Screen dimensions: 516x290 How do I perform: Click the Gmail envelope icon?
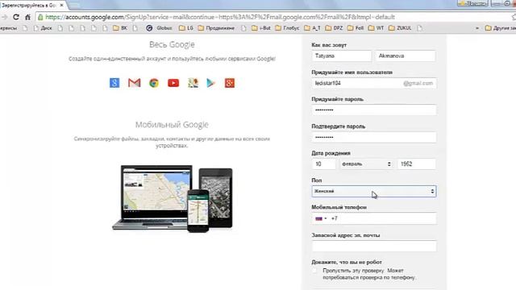tap(135, 83)
